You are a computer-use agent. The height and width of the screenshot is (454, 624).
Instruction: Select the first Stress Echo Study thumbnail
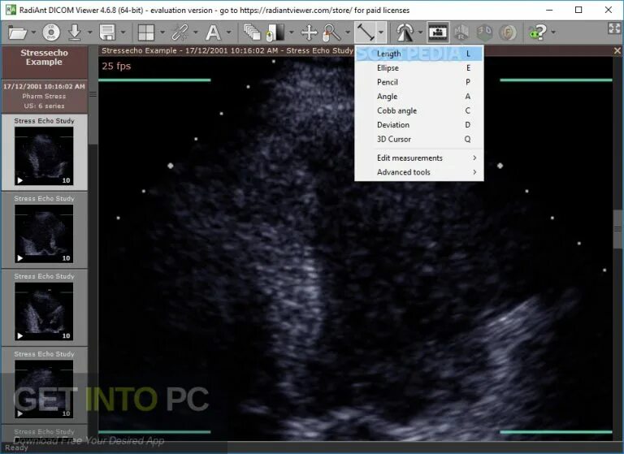point(44,152)
